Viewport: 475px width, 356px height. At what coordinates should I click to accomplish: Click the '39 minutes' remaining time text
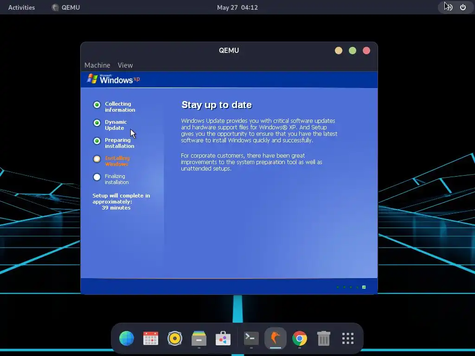pos(116,208)
